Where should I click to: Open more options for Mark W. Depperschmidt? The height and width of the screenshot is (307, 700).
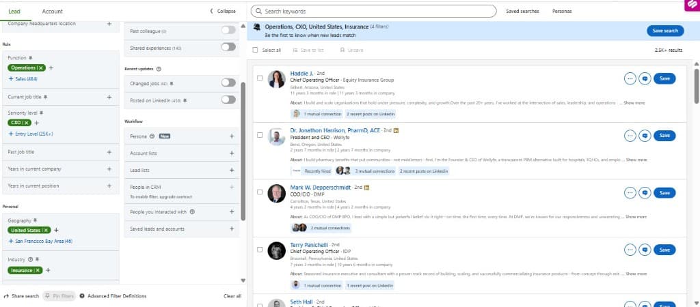630,193
